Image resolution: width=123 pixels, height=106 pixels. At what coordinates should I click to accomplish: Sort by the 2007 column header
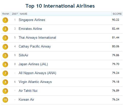click(15, 14)
